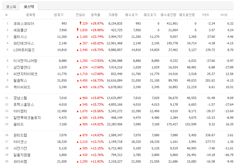The height and width of the screenshot is (166, 239).
Task: Open the 원티드랩 stock page
Action: coord(21,135)
